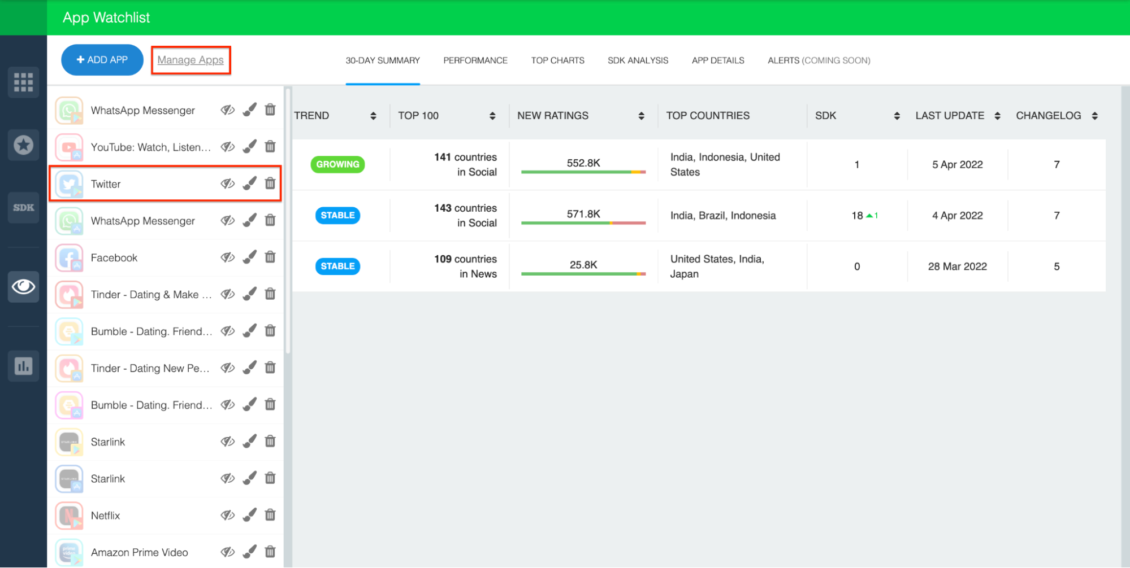Sort the table by TREND arrows
Viewport: 1130px width, 568px height.
pyautogui.click(x=373, y=116)
